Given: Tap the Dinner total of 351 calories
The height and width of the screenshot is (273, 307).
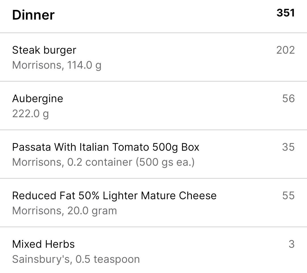Looking at the screenshot, I should (286, 13).
